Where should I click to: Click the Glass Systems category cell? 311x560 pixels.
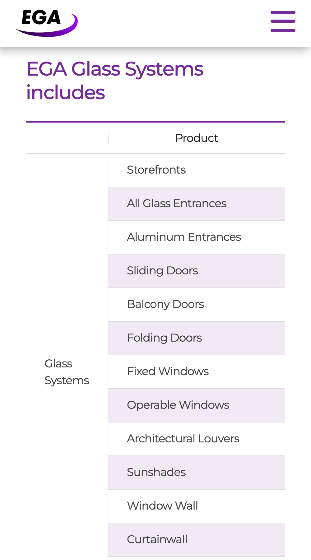click(67, 372)
